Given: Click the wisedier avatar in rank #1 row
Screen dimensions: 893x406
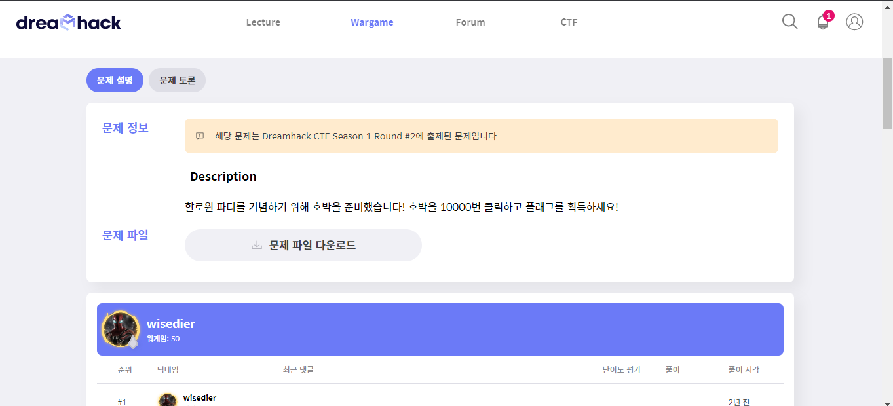Looking at the screenshot, I should [x=168, y=400].
